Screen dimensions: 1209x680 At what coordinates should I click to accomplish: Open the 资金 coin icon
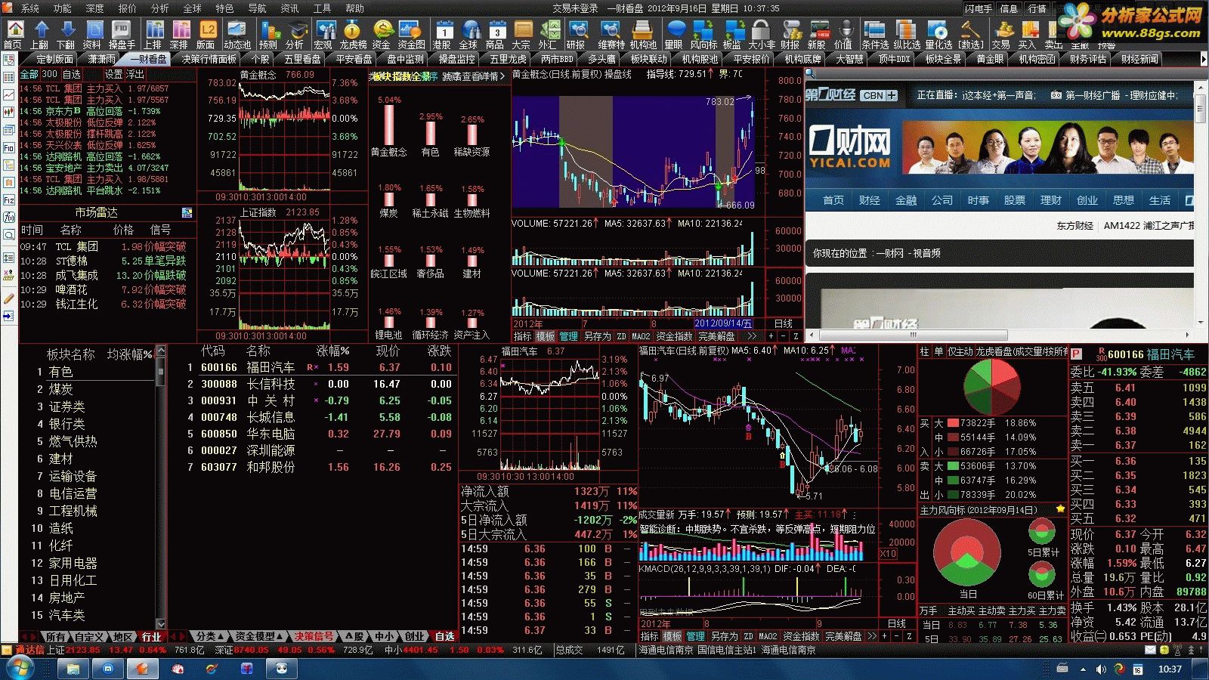tap(382, 34)
